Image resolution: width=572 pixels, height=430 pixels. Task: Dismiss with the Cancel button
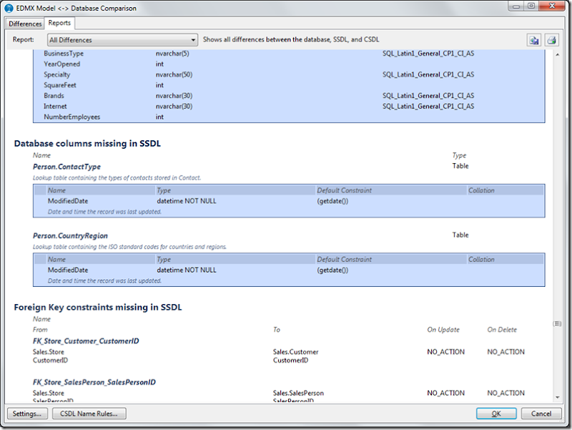point(541,414)
